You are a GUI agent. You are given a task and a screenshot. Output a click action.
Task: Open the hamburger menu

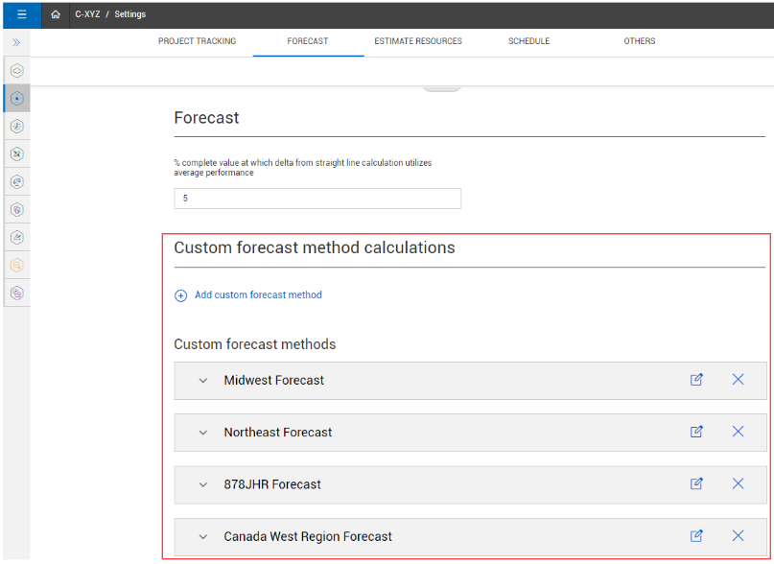click(22, 14)
